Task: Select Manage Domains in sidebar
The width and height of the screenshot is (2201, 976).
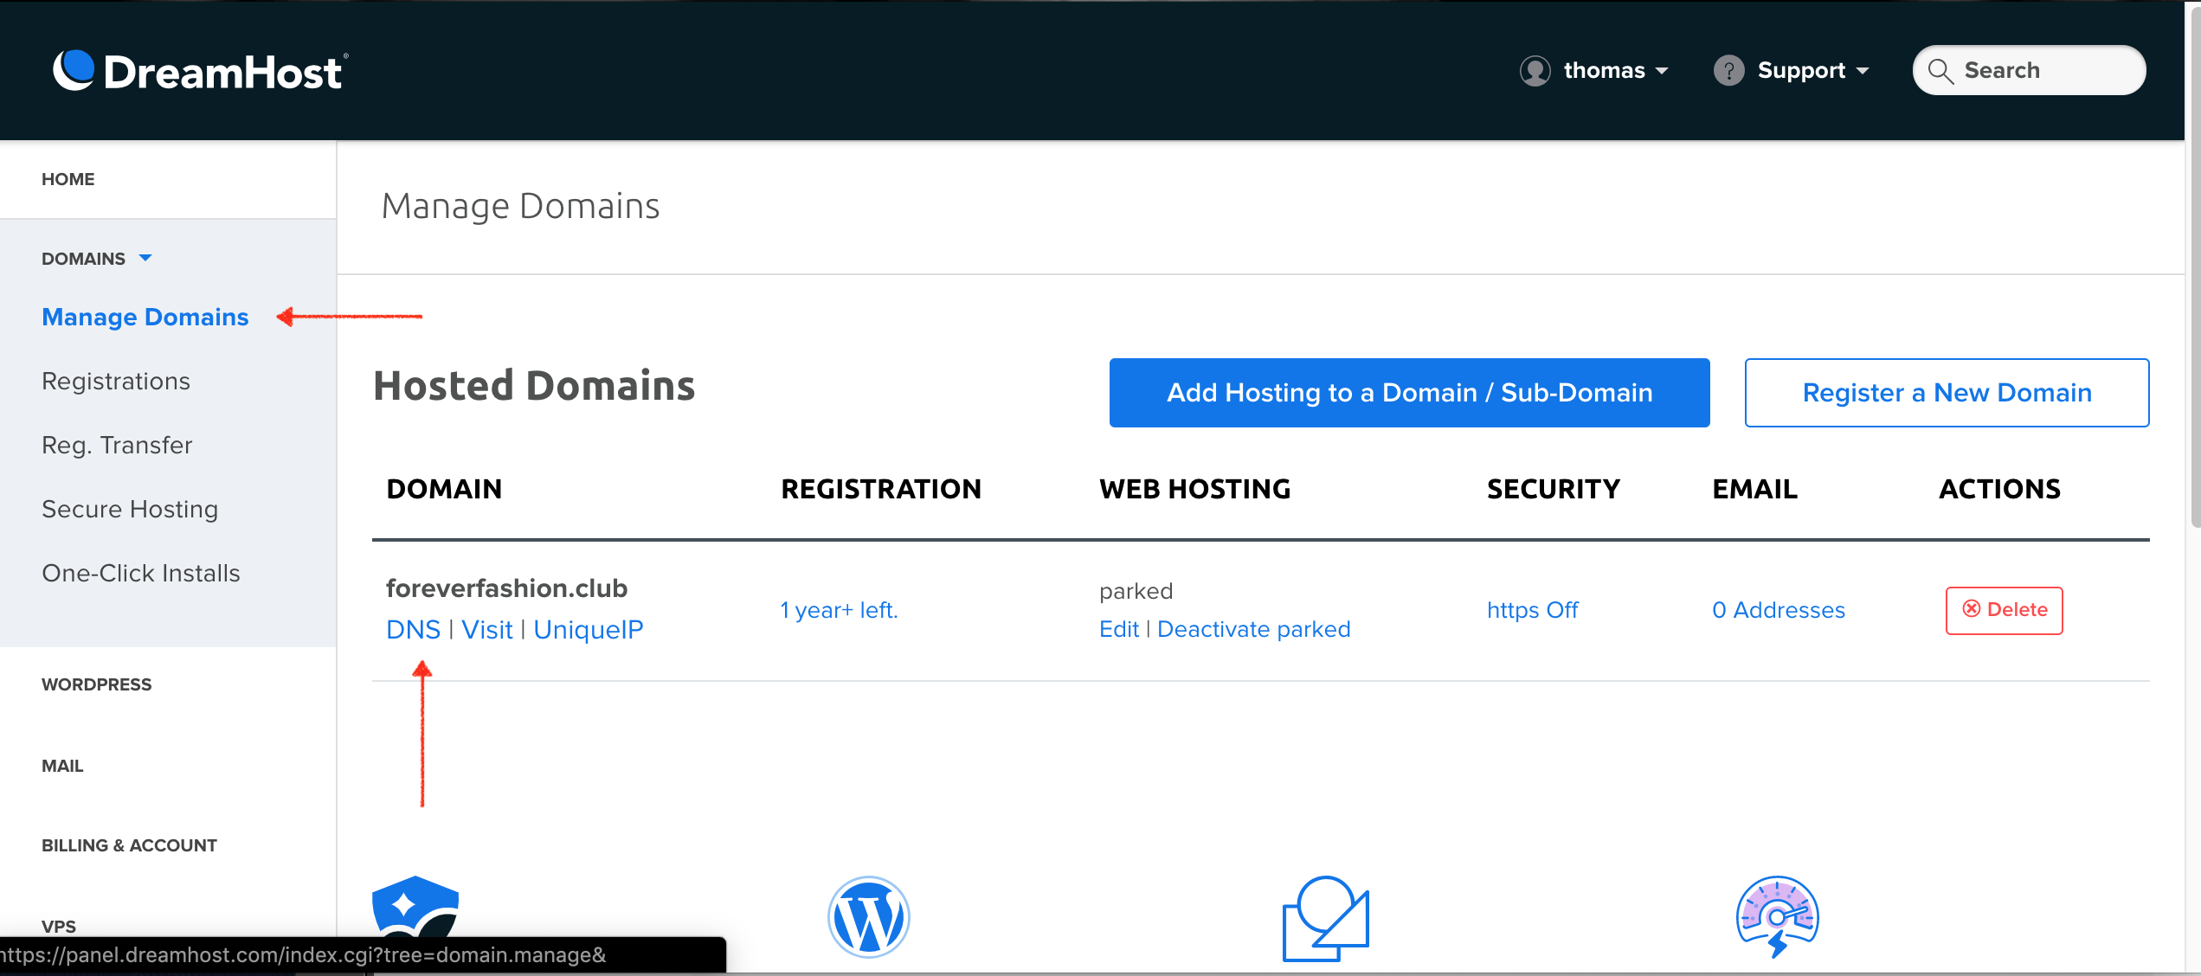Action: coord(145,318)
